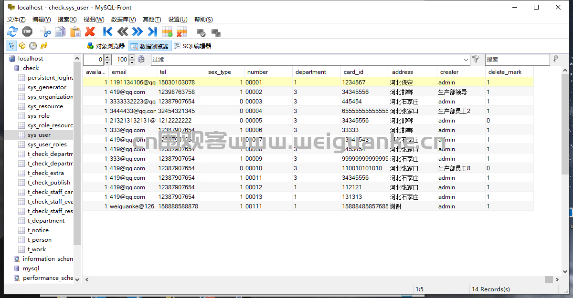
Task: Toggle the tree view navigator button
Action: pos(11,46)
